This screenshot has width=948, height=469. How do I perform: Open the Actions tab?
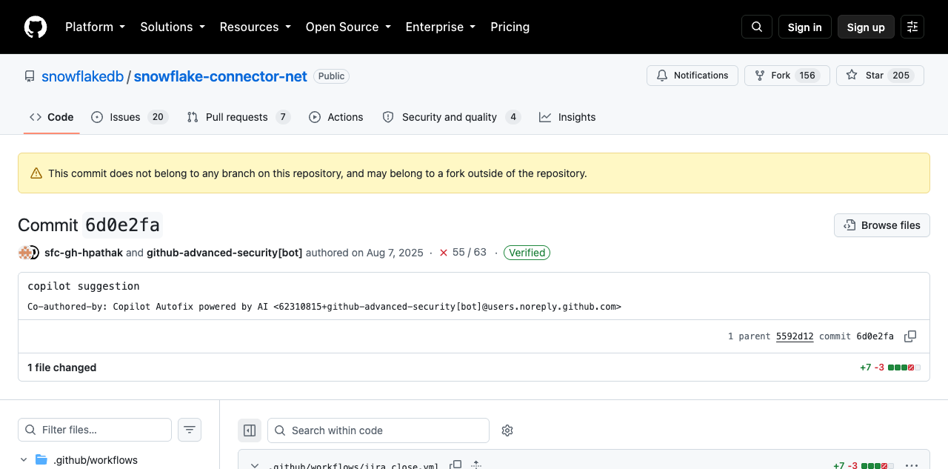336,117
